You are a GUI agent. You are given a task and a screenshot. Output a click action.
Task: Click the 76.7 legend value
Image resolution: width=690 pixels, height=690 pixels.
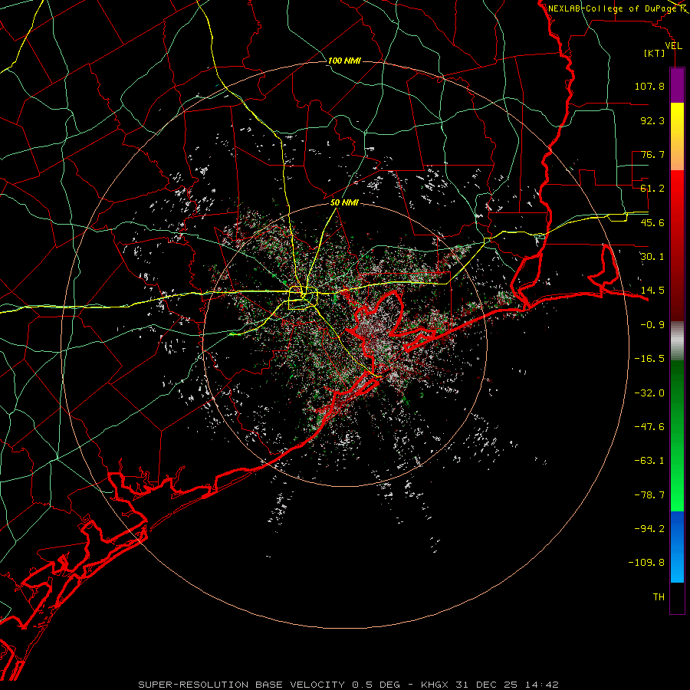[652, 154]
